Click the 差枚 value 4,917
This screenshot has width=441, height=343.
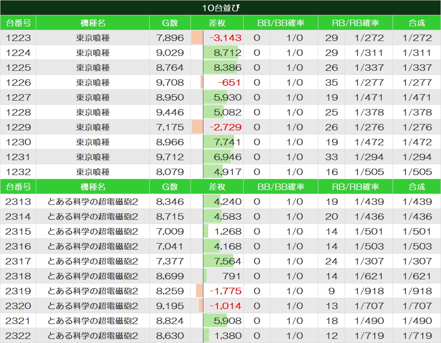click(x=228, y=171)
